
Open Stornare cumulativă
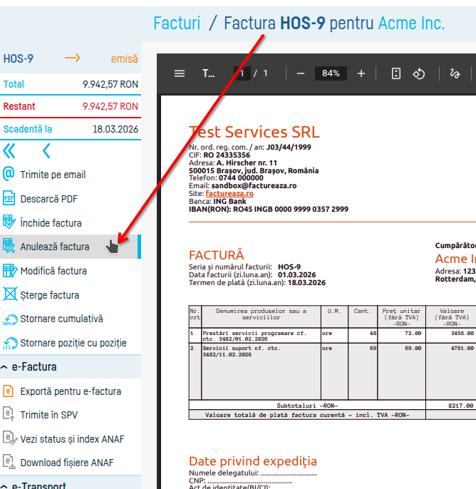tap(61, 319)
